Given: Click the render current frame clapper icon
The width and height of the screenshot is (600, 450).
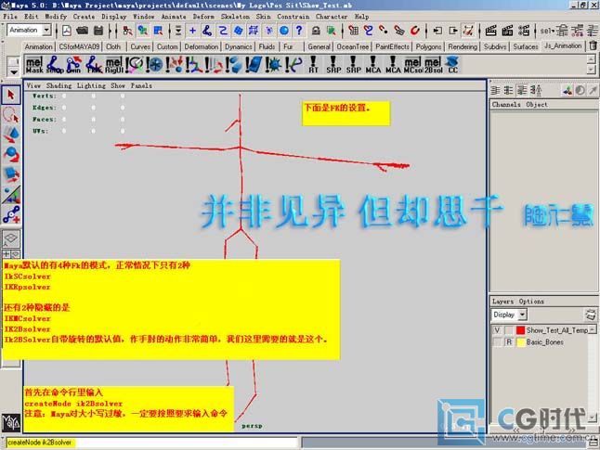Looking at the screenshot, I should click(x=491, y=31).
